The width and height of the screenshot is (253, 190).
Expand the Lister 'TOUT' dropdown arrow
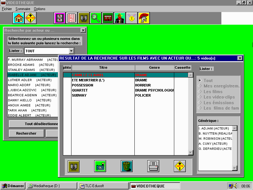(x=71, y=51)
